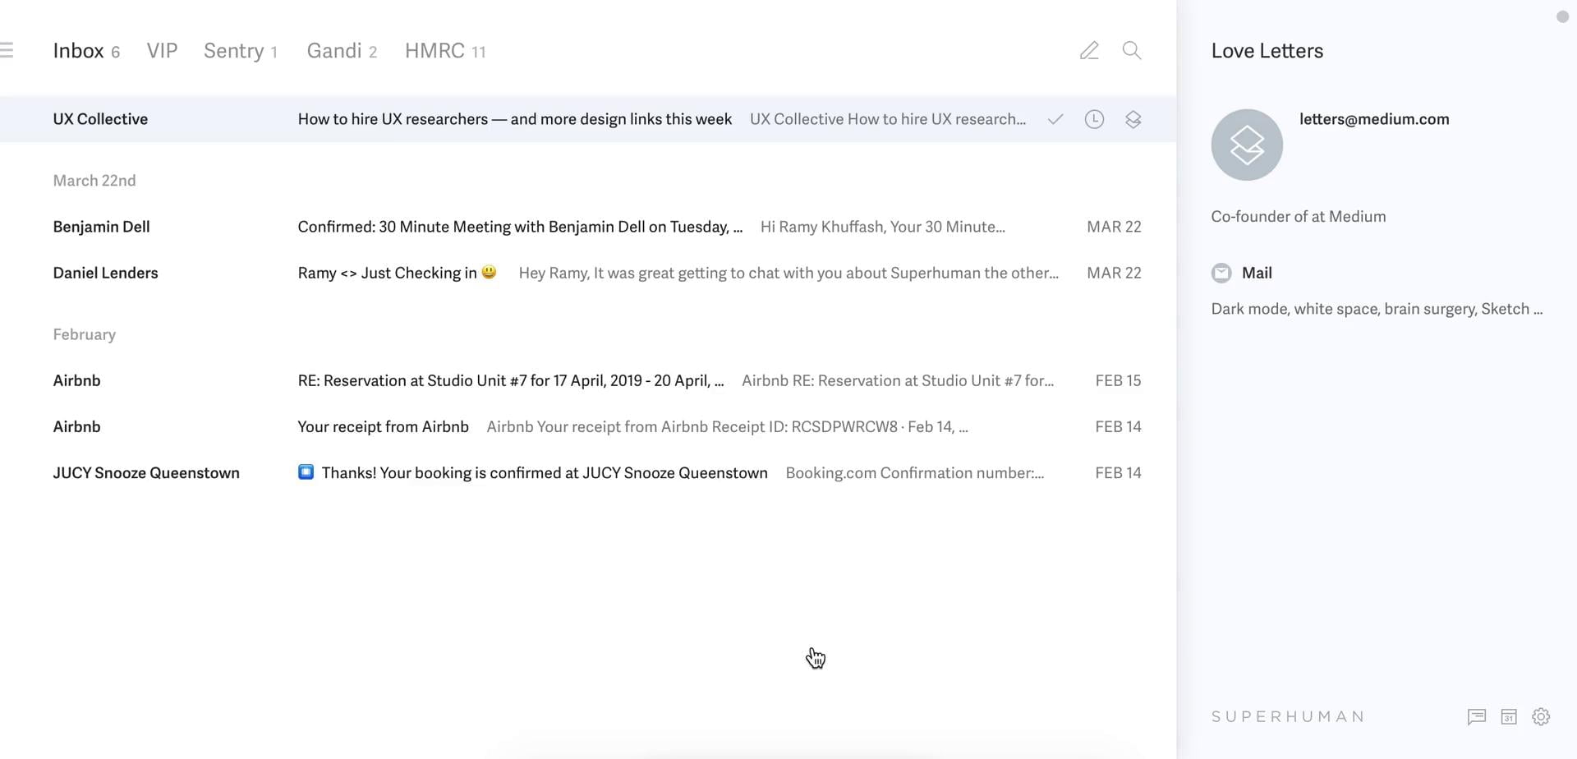Screen dimensions: 1577x759
Task: Open the calendar icon at bottom right
Action: pos(1509,716)
